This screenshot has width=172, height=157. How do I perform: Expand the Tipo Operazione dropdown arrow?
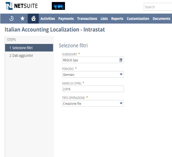121,103
